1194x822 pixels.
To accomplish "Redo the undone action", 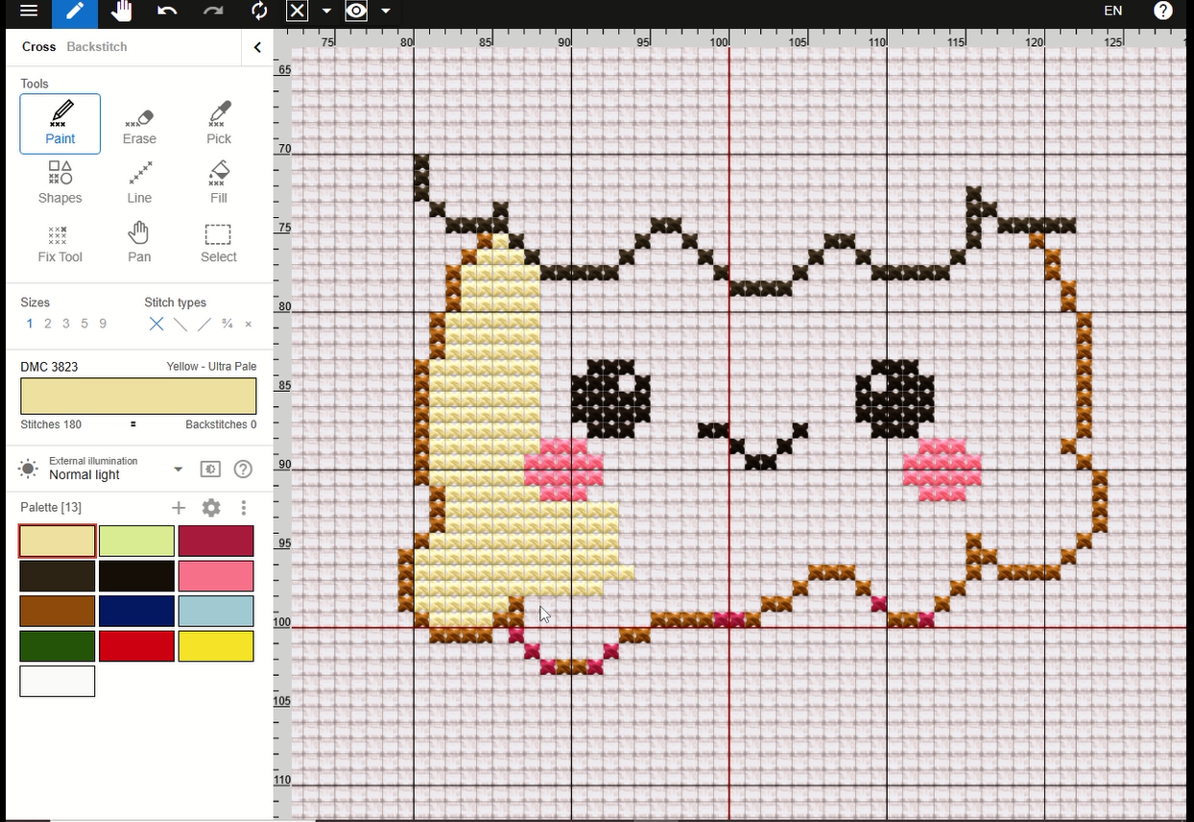I will [213, 11].
